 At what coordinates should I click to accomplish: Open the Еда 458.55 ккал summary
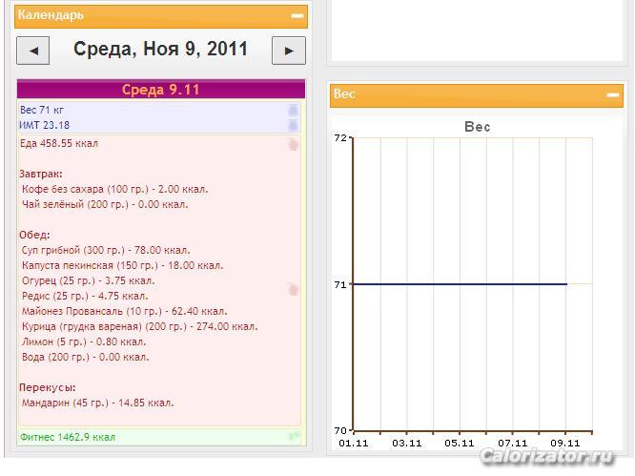point(59,144)
